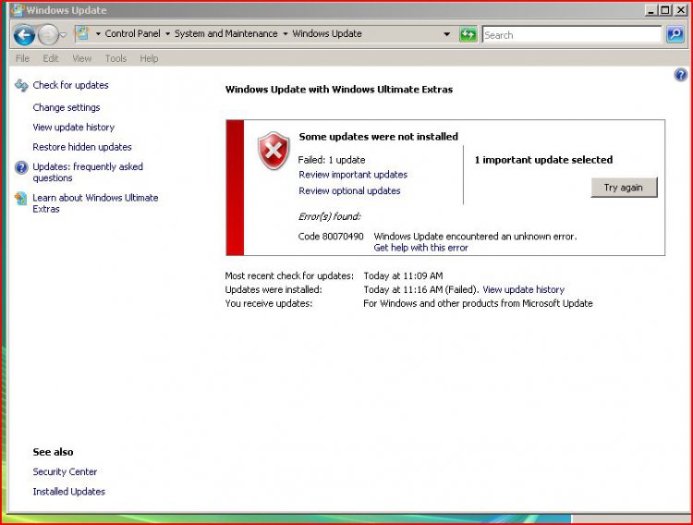
Task: Click the Search magnifier button
Action: pyautogui.click(x=675, y=34)
